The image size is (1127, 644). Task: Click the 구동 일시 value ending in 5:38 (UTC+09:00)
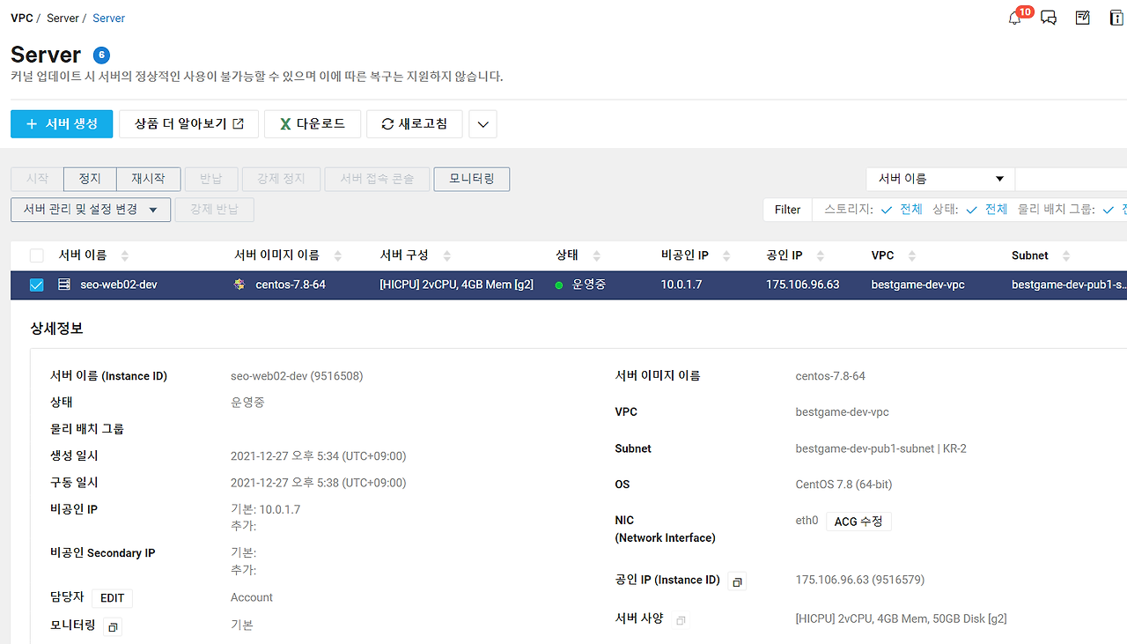319,483
